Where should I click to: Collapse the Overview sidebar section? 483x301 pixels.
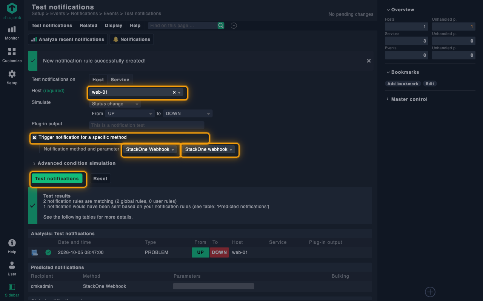tap(400, 10)
